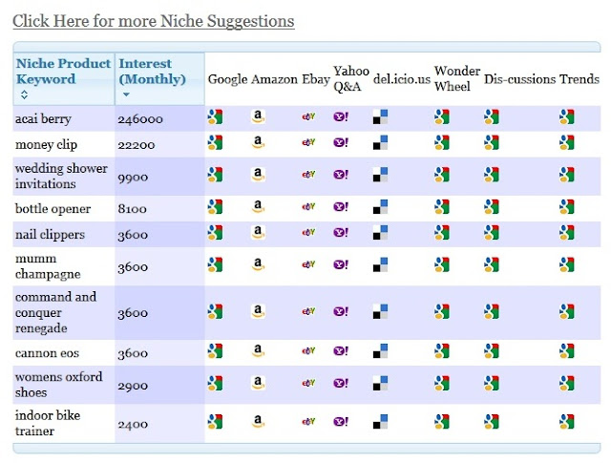Open Wonder Wheel icon for acai berry
611x463 pixels.
pos(442,116)
